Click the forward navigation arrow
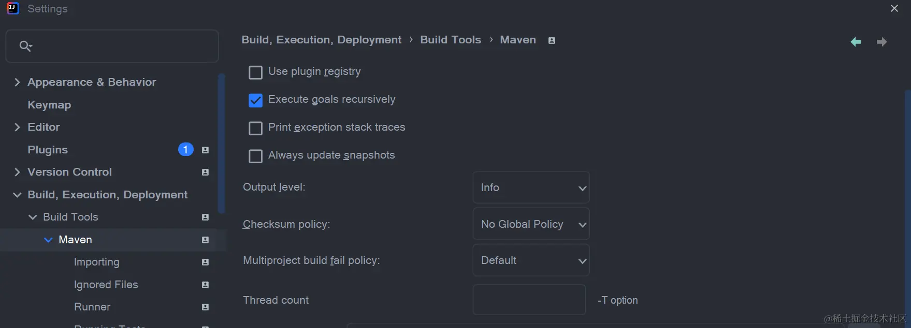This screenshot has width=911, height=328. (881, 42)
